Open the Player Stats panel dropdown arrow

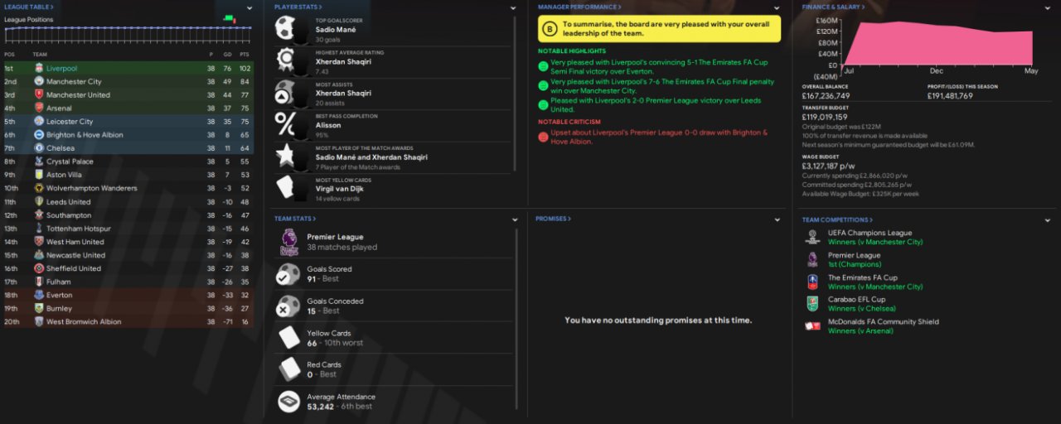coord(514,7)
